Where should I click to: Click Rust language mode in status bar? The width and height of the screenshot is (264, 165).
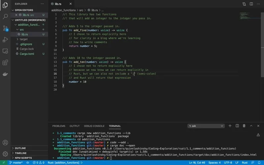pyautogui.click(x=245, y=163)
